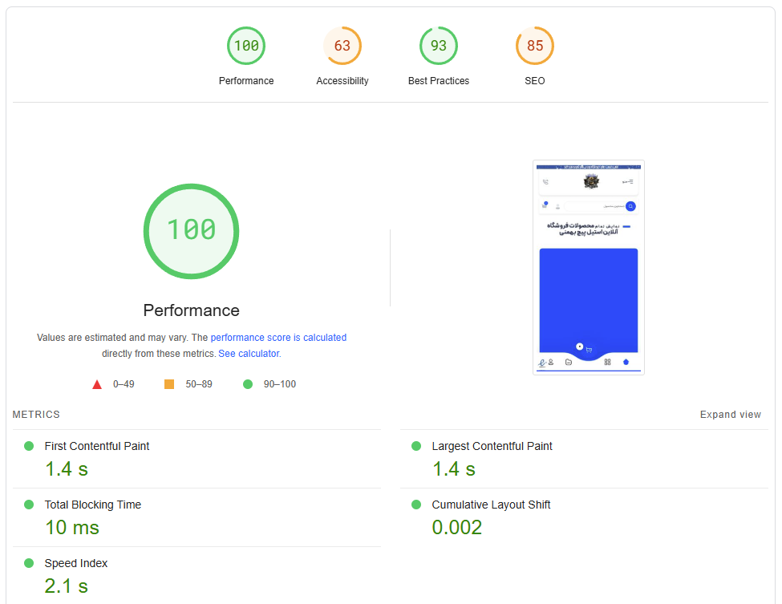The height and width of the screenshot is (604, 782).
Task: Click the First Contentful Paint label
Action: (97, 447)
